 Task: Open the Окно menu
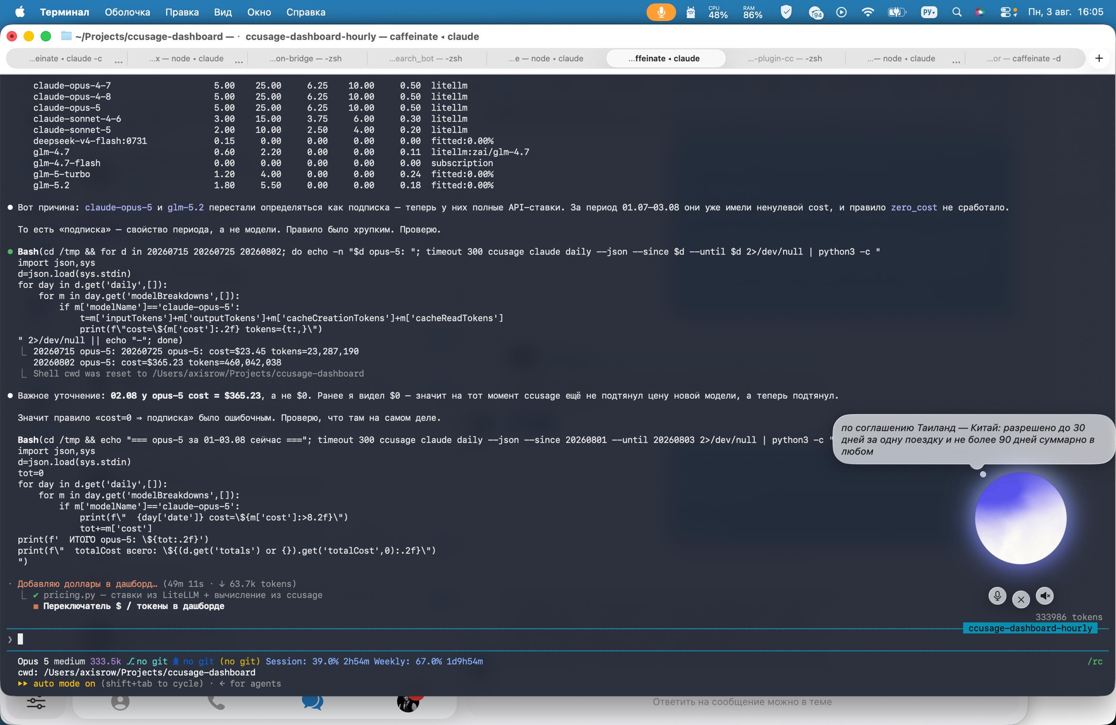click(x=259, y=12)
